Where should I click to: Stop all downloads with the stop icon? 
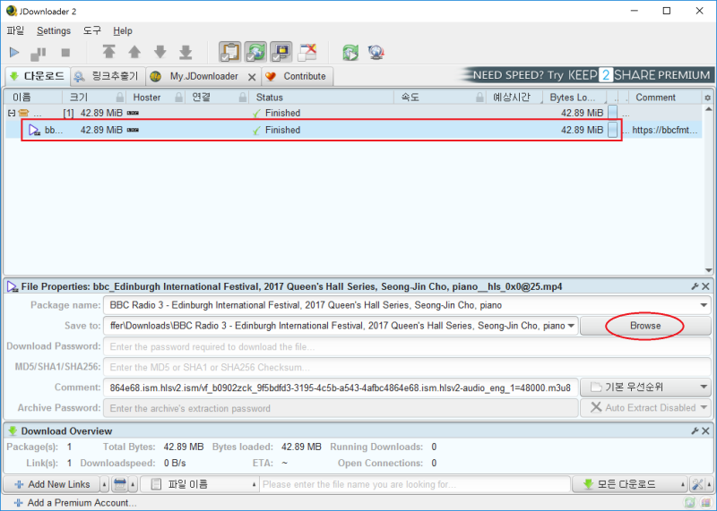tap(65, 53)
